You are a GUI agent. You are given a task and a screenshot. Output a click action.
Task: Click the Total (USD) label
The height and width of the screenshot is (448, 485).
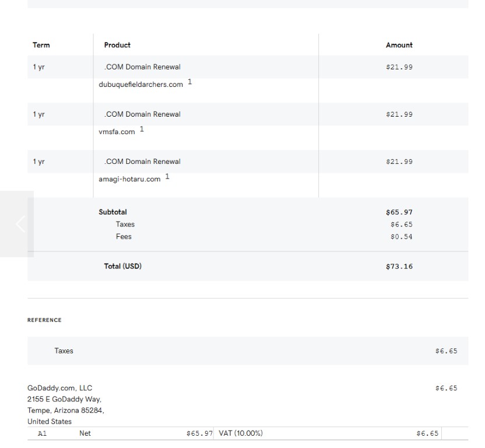(122, 266)
